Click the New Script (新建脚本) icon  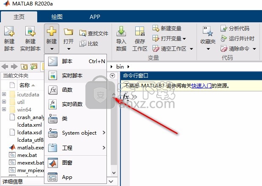(x=9, y=31)
